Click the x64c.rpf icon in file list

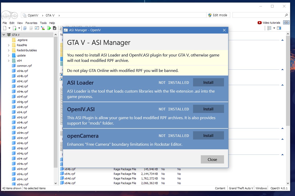62,174
